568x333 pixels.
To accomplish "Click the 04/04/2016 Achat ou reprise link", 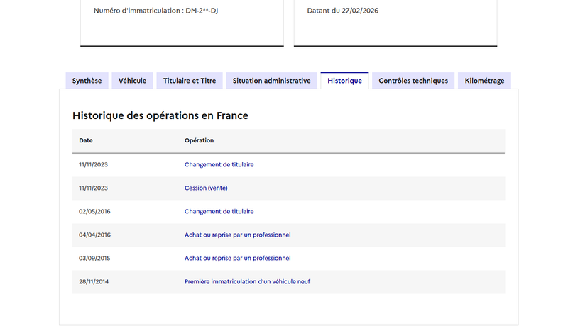I will pos(237,235).
